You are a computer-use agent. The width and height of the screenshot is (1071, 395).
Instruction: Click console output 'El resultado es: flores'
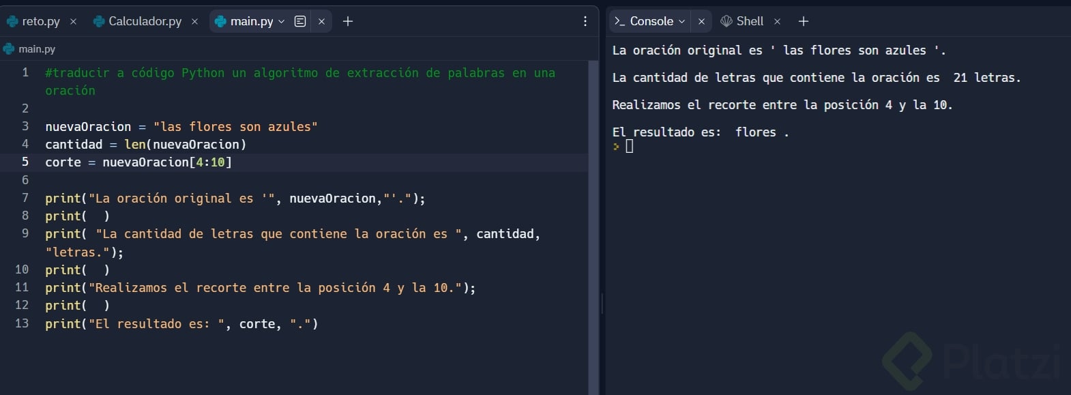click(x=701, y=132)
